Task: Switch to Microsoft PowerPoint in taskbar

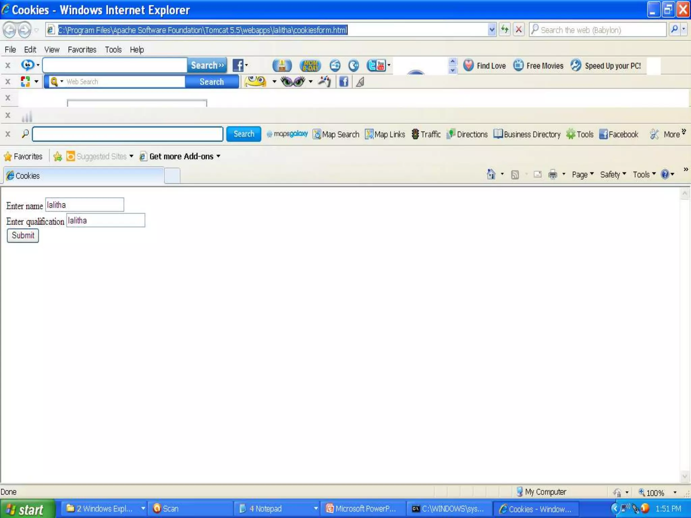Action: (x=361, y=509)
